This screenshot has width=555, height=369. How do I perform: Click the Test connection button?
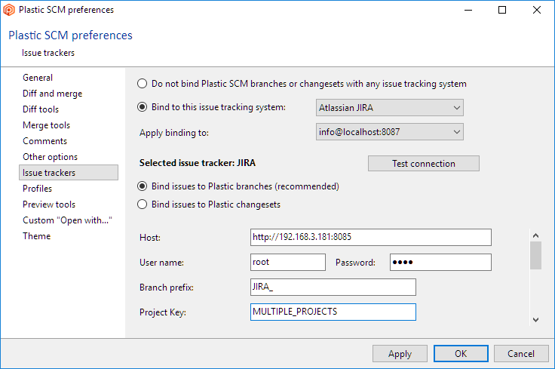423,164
